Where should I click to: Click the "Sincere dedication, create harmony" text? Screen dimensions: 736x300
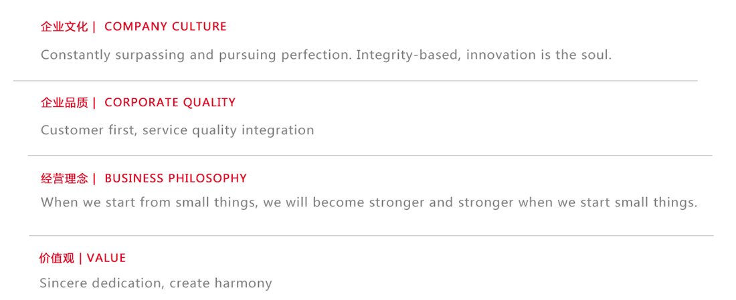[x=156, y=283]
